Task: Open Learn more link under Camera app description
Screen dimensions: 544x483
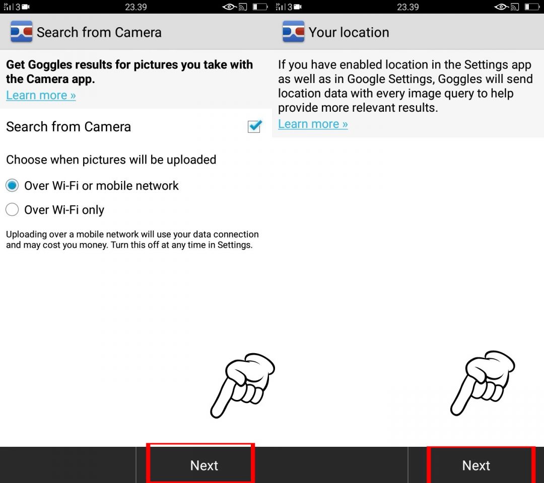Action: pos(41,95)
